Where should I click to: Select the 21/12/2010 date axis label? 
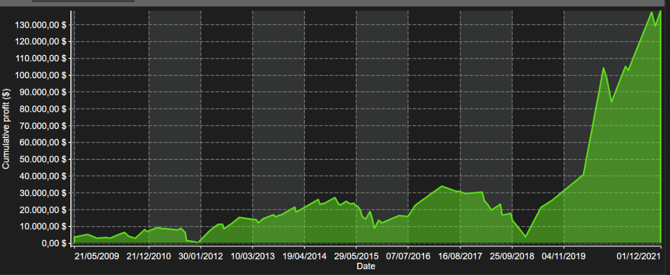[x=149, y=256]
